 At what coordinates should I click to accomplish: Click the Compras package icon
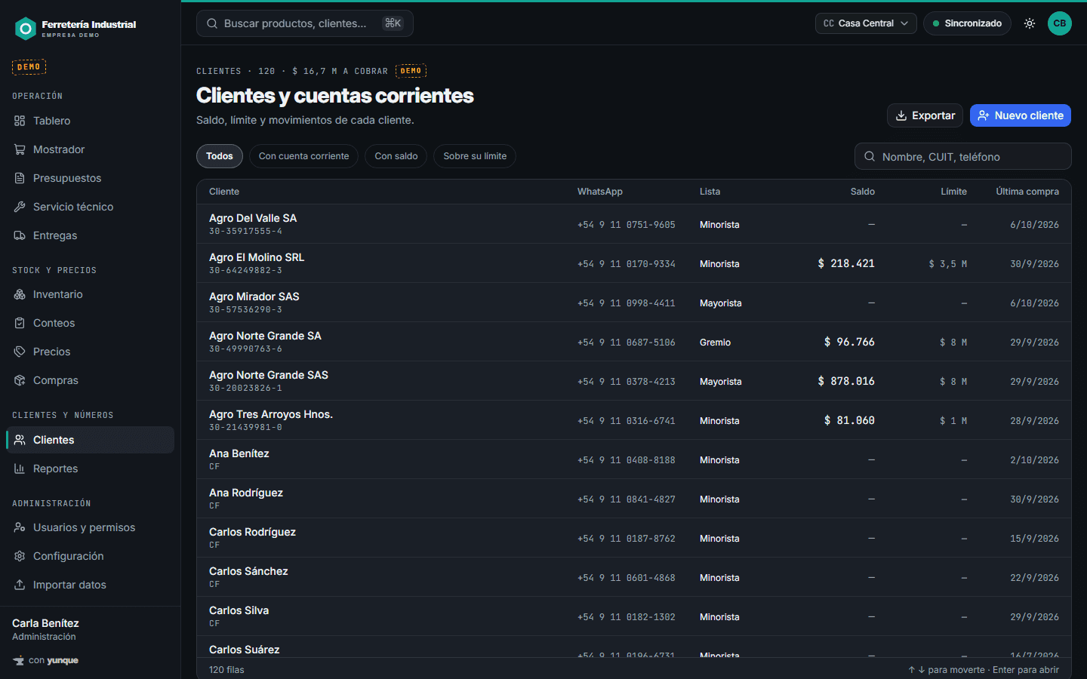point(20,380)
